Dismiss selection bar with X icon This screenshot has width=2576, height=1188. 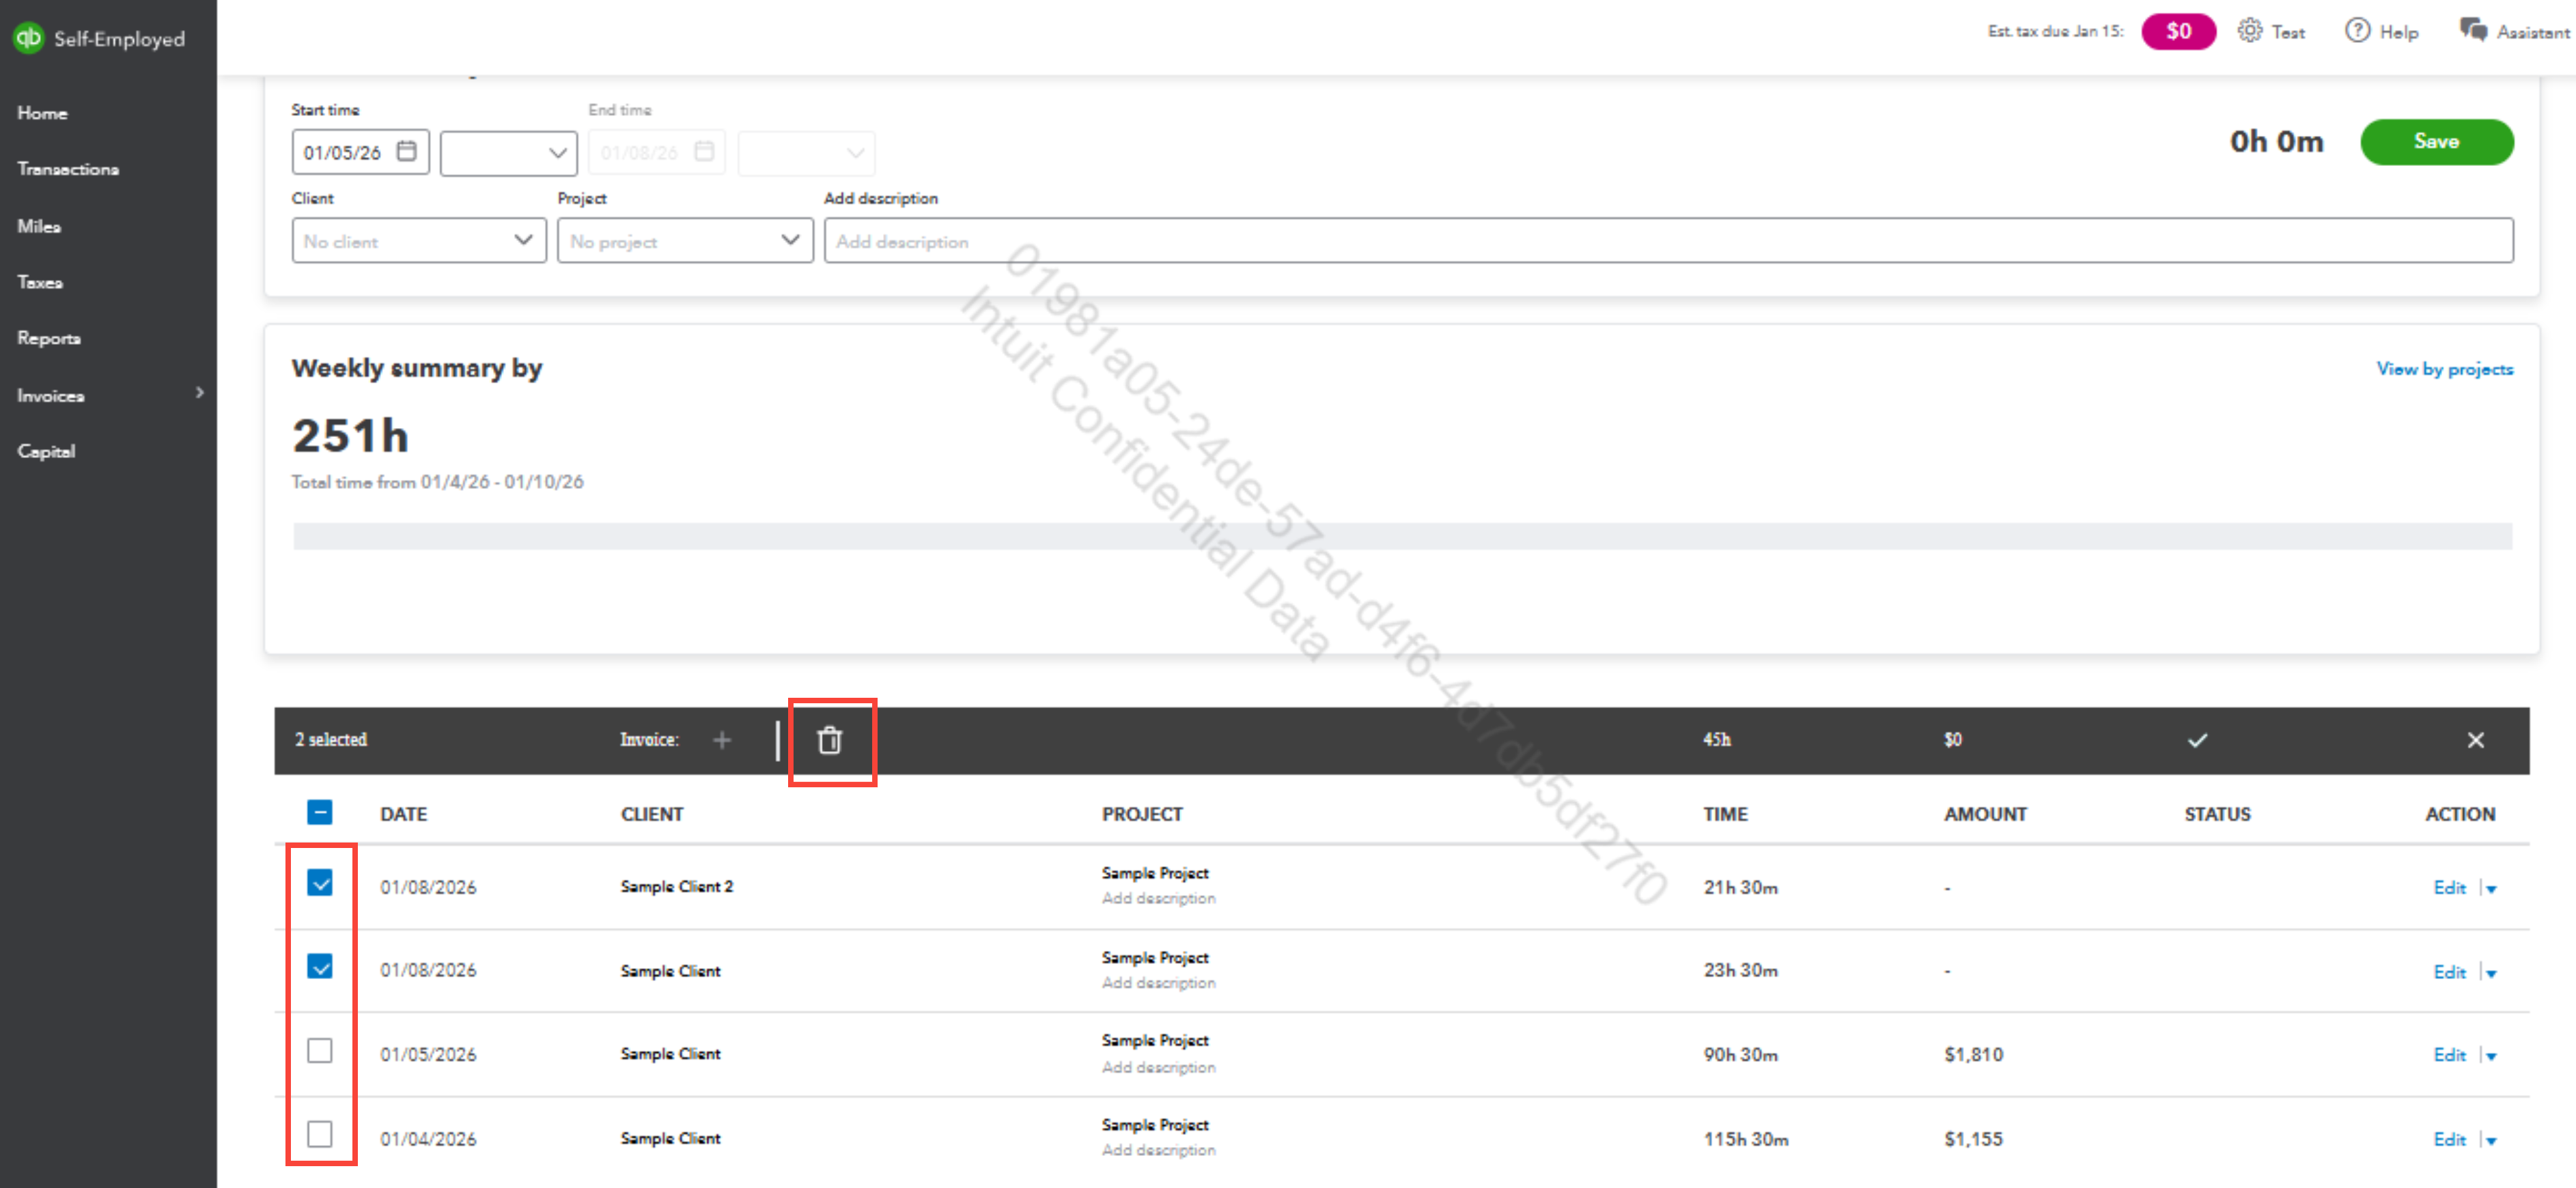(x=2475, y=740)
